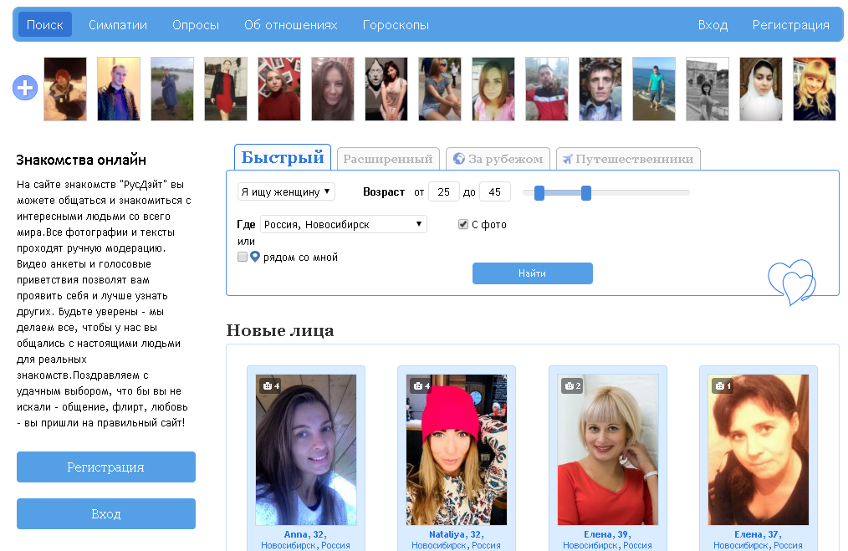Screen dimensions: 848x551
Task: Click the camera icon on Елена, 37 photo
Action: (719, 386)
